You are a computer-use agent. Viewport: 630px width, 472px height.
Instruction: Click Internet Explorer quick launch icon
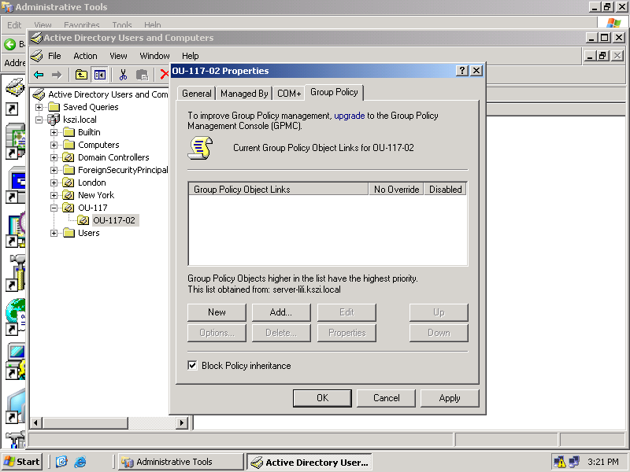point(80,462)
